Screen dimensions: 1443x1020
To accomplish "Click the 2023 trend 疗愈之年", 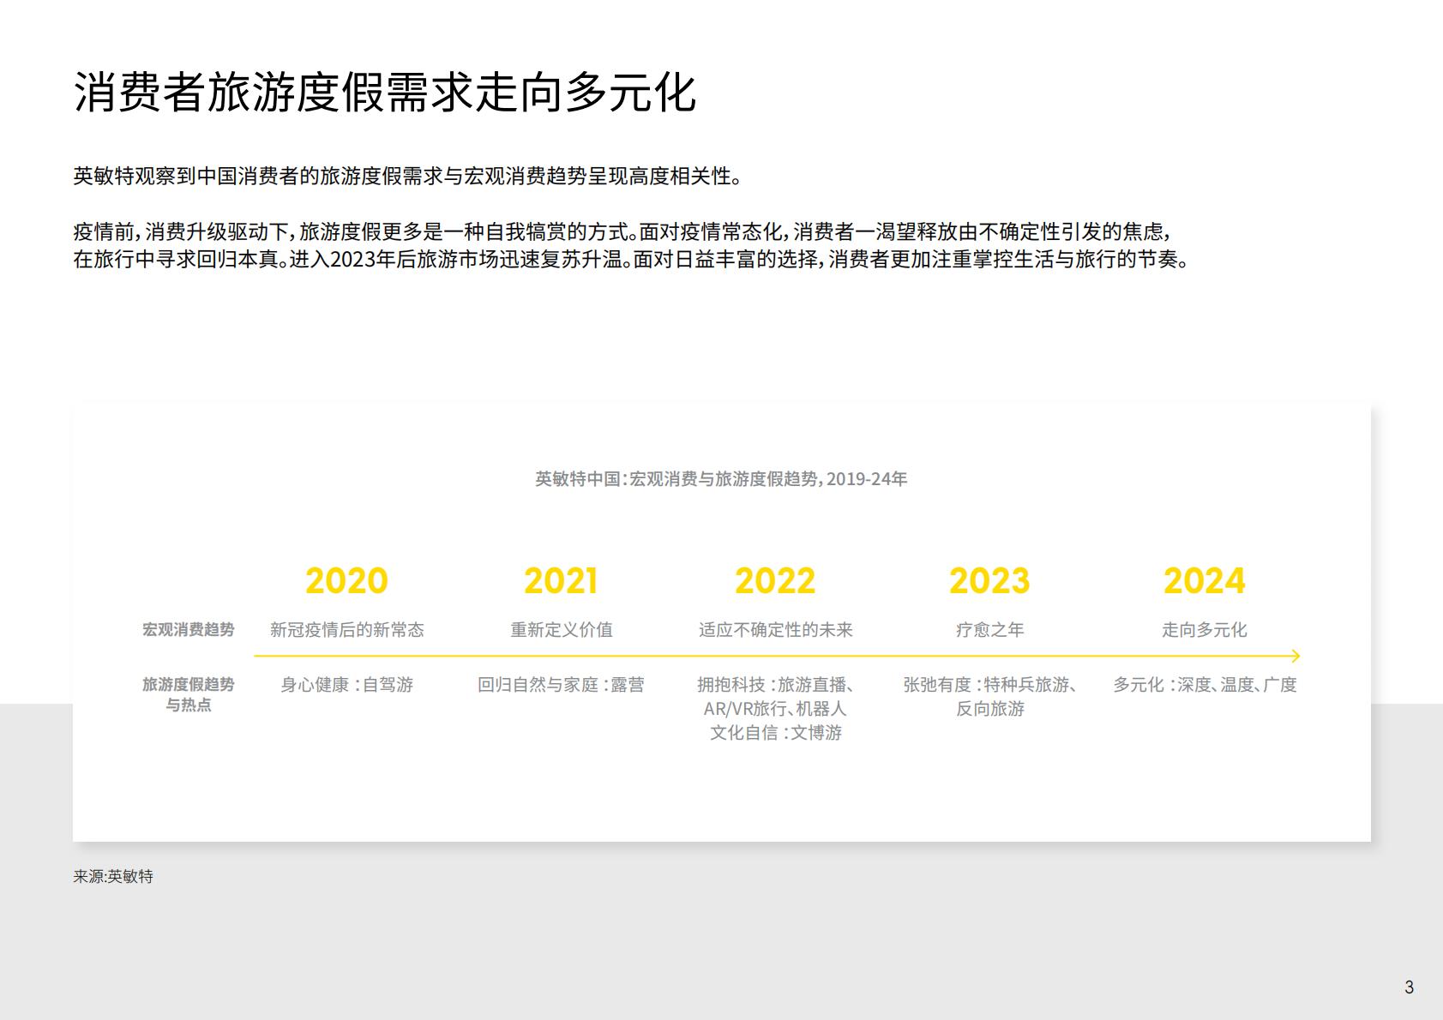I will tap(989, 628).
